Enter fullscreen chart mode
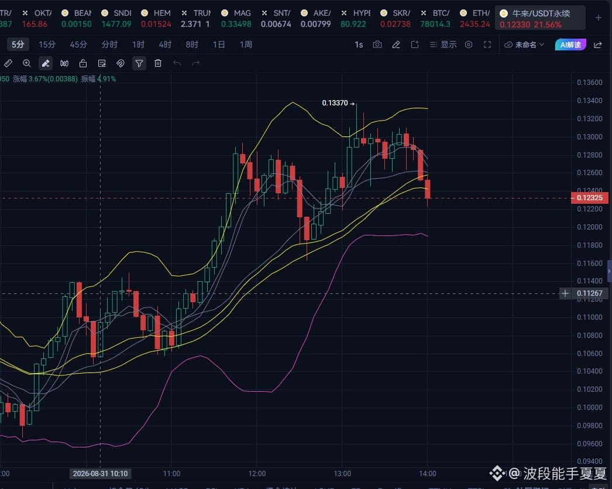Screen dimensions: 612x489 coord(487,45)
